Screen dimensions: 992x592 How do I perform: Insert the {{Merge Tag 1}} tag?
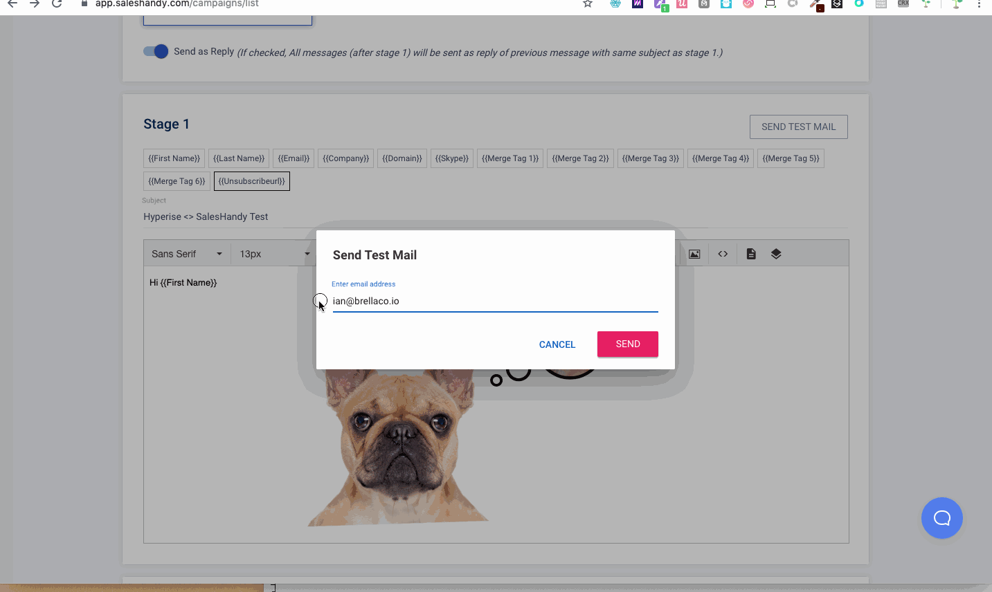point(510,158)
